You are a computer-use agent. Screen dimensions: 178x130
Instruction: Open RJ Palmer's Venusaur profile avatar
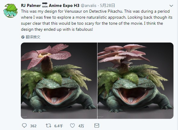(x=10, y=11)
